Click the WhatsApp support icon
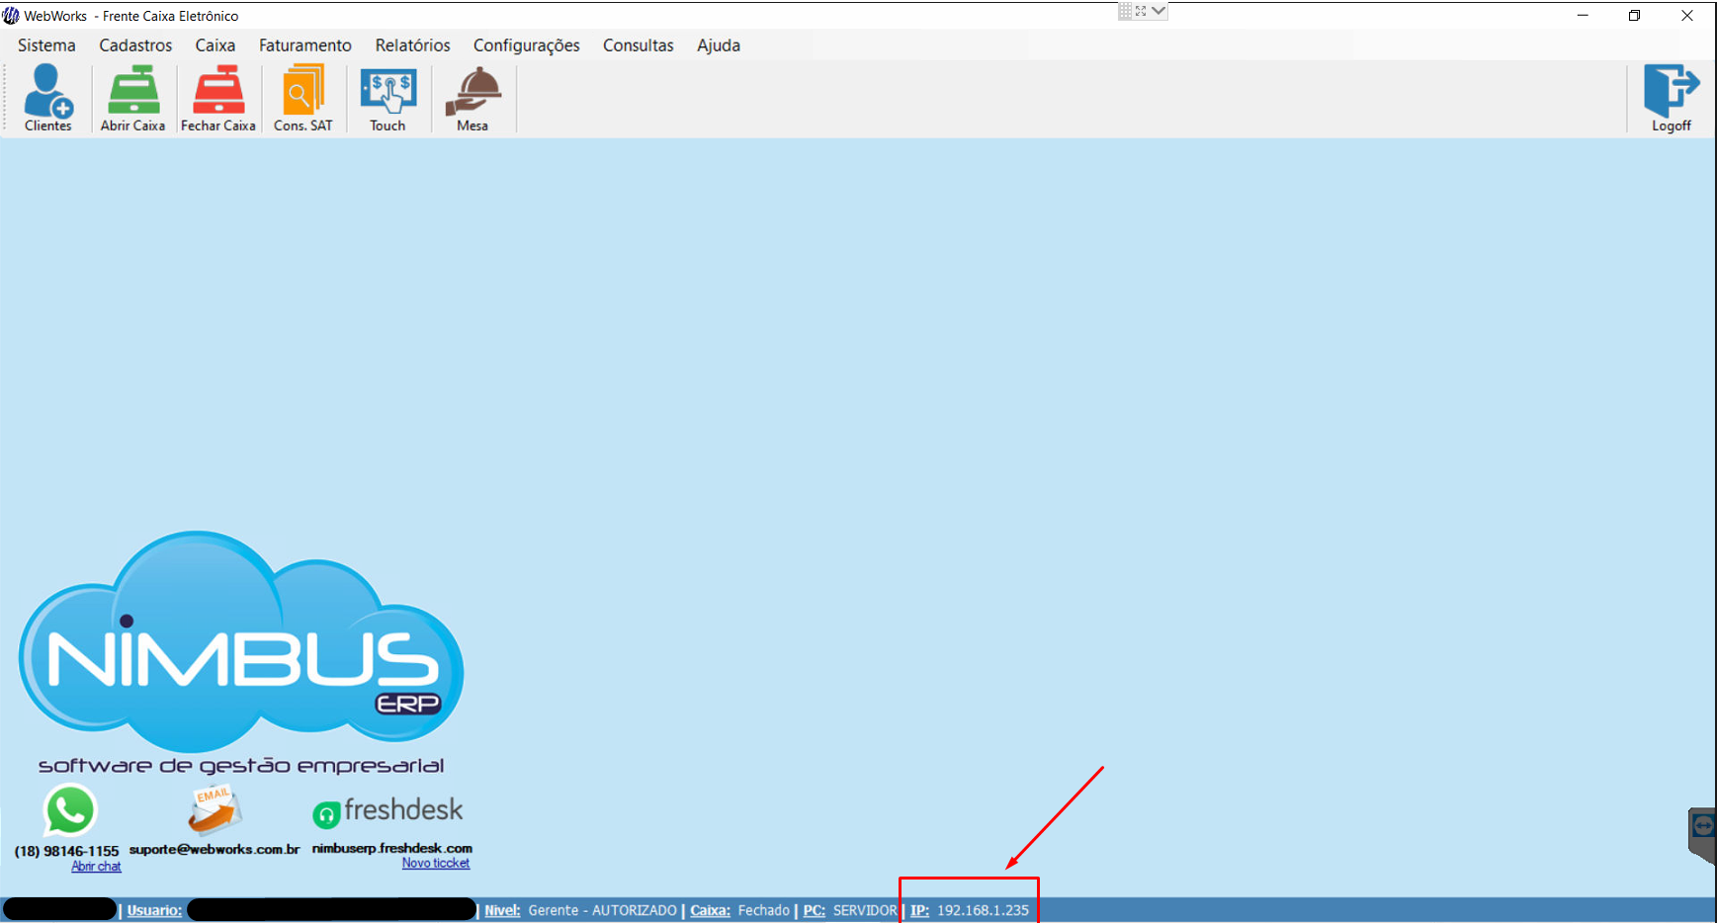Screen dimensions: 1717x923 pyautogui.click(x=69, y=810)
